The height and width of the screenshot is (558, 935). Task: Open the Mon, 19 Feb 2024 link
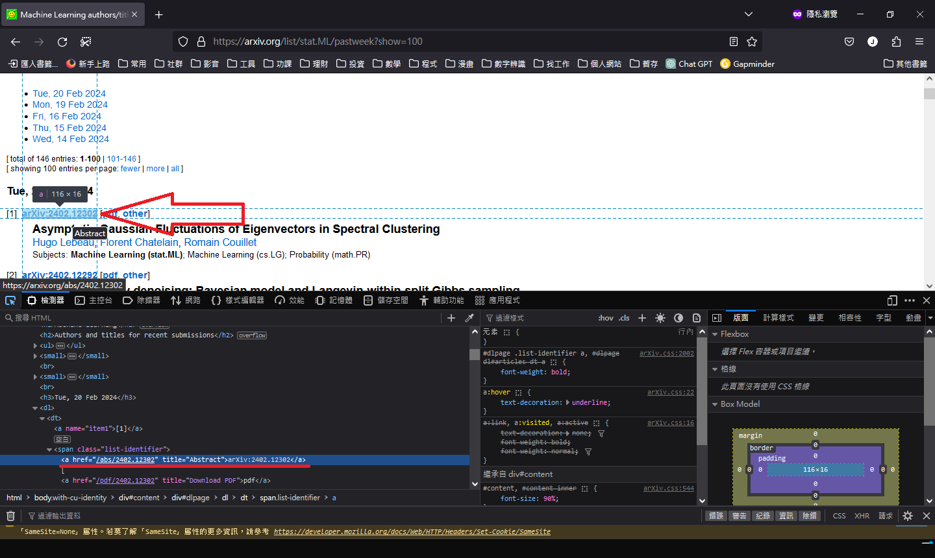coord(70,104)
